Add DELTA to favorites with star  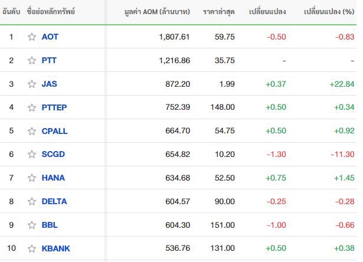coord(32,201)
